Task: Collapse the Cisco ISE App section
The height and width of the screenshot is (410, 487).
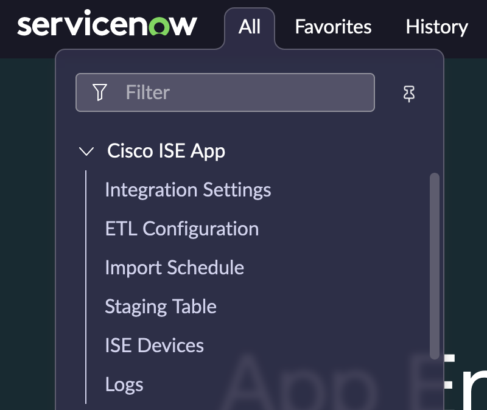Action: point(86,151)
